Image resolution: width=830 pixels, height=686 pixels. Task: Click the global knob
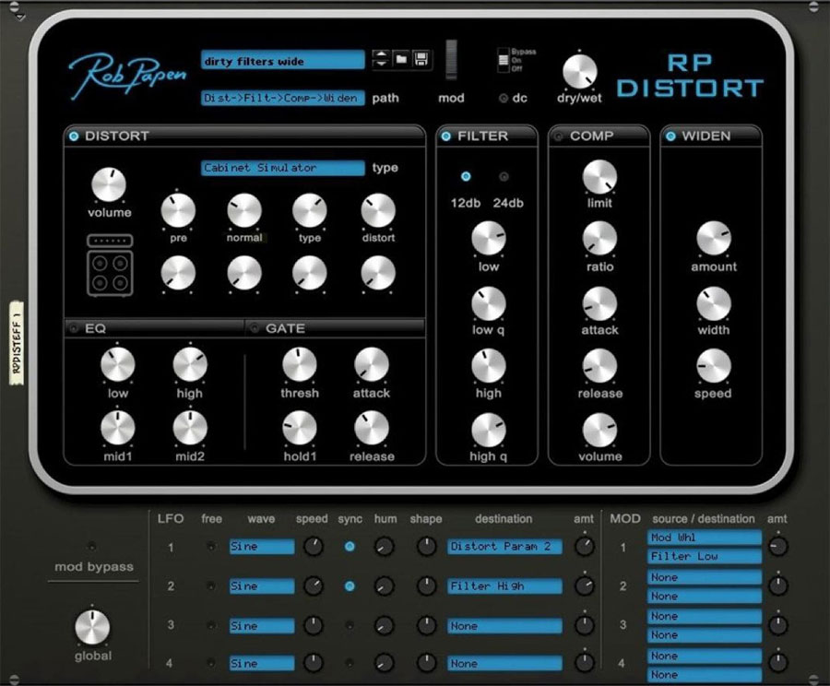pyautogui.click(x=92, y=627)
